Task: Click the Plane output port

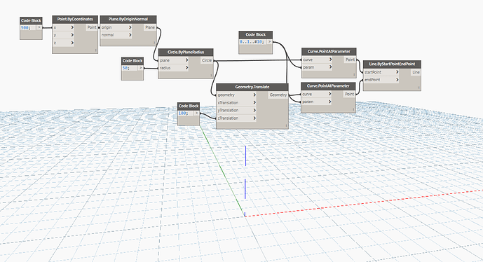Action: [x=150, y=27]
